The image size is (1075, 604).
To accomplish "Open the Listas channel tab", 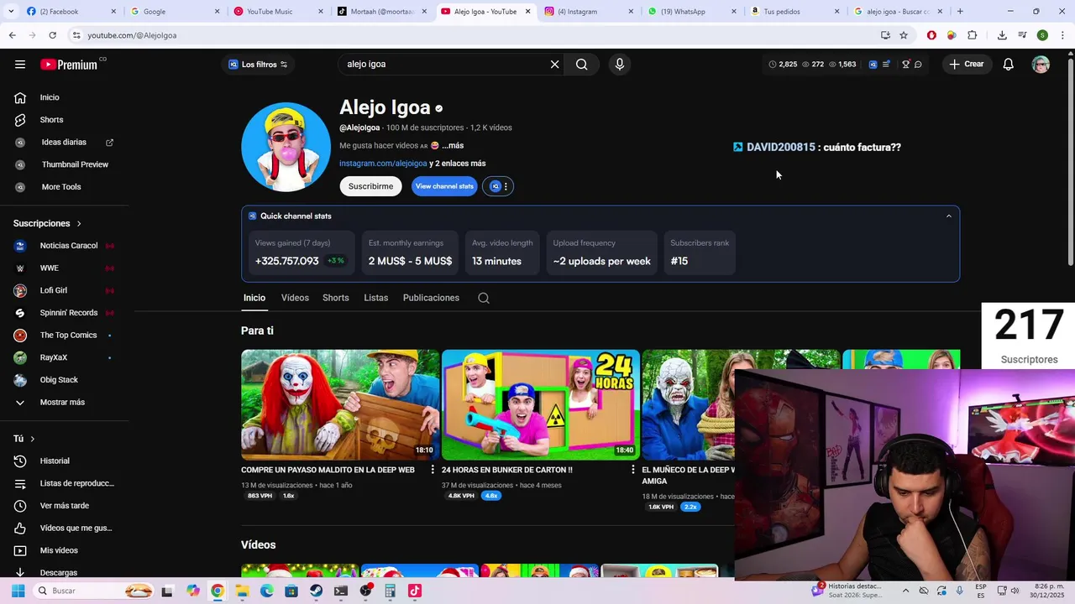I will (375, 298).
